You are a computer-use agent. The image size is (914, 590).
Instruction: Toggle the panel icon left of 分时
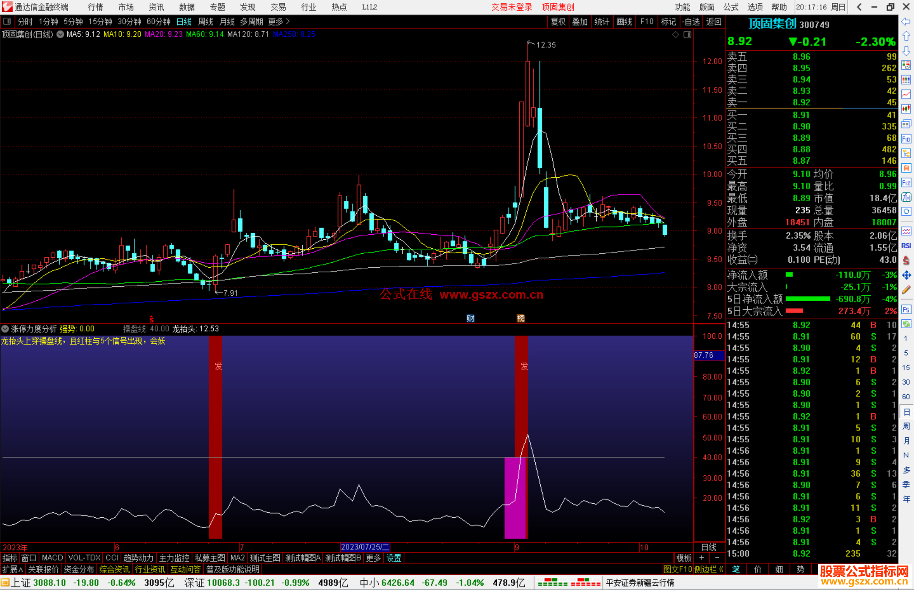coord(7,22)
